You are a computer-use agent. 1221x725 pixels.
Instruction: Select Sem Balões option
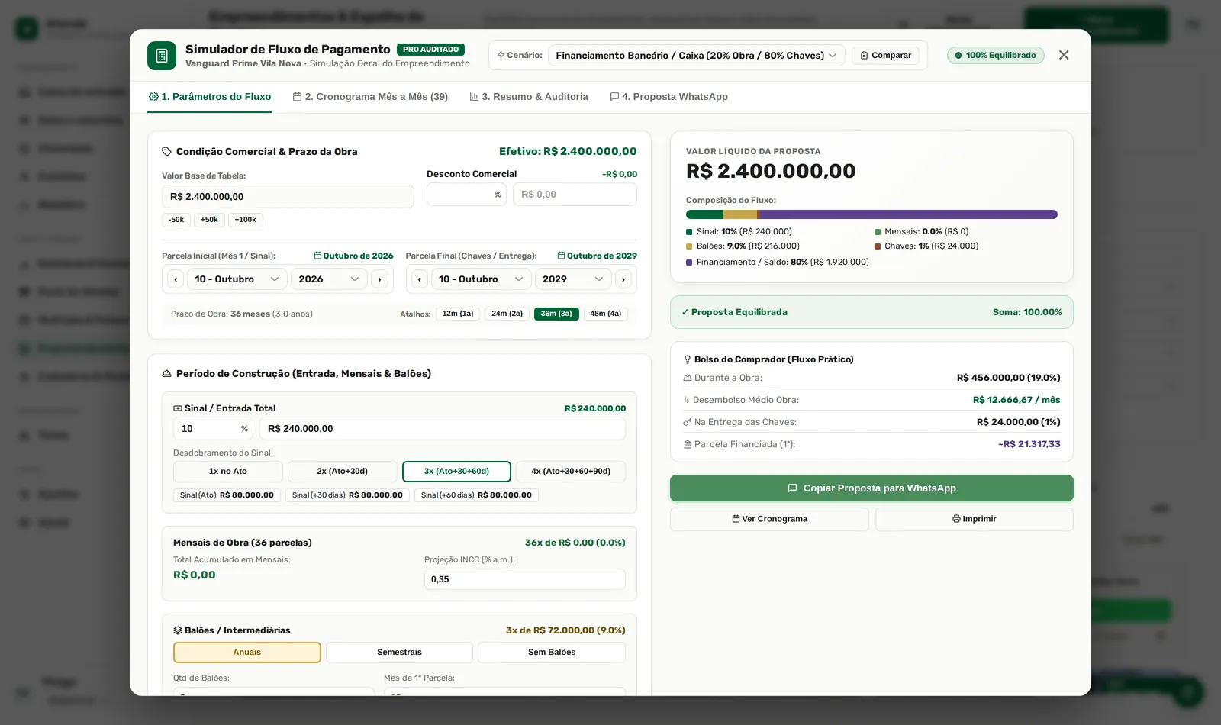pyautogui.click(x=552, y=652)
